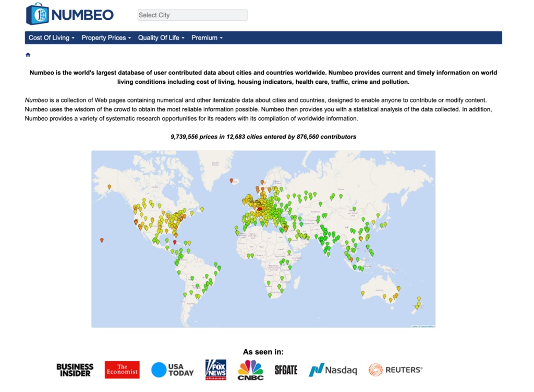534x392 pixels.
Task: Select the Hawaii marker in the Pacific
Action: pos(102,240)
